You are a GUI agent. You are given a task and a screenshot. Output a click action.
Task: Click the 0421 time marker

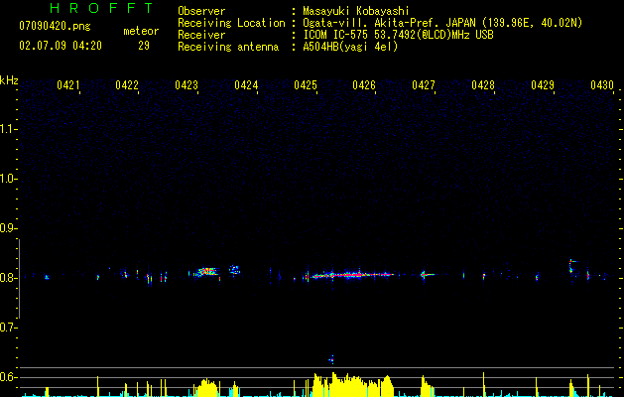(x=68, y=85)
